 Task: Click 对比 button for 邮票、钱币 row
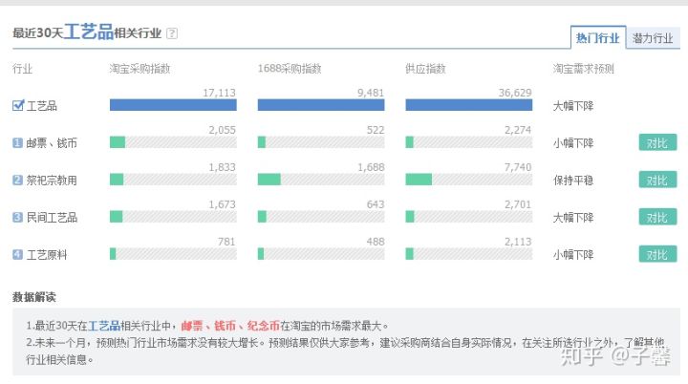[x=657, y=142]
